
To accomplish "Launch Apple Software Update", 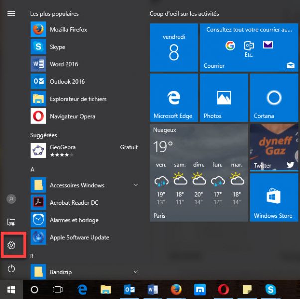I will (84, 237).
